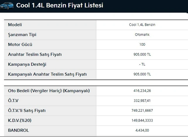188x137 pixels.
Task: Click the BANDROL value 4.434,00
Action: [x=142, y=130]
